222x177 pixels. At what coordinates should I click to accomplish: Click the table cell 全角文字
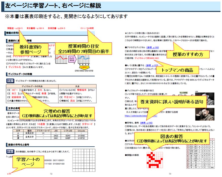point(29,137)
